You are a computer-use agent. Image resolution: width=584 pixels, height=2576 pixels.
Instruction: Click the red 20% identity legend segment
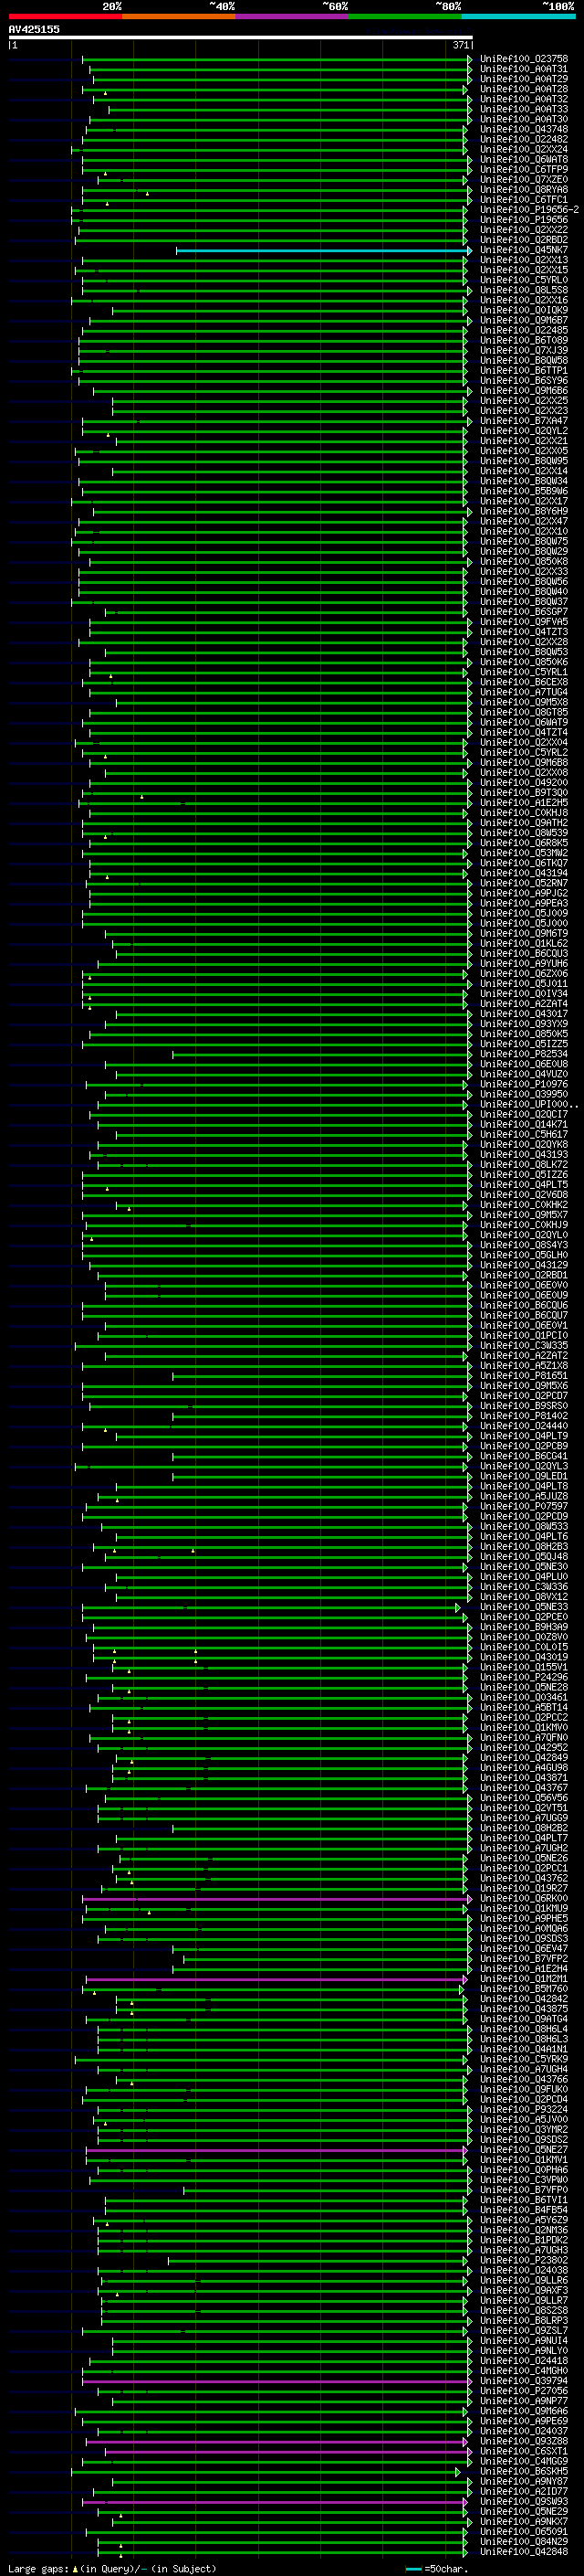pyautogui.click(x=65, y=16)
